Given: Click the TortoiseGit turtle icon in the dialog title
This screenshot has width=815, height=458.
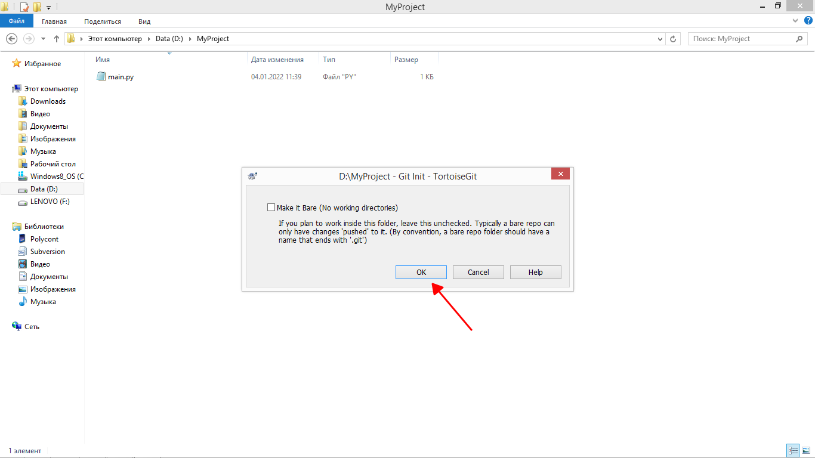Looking at the screenshot, I should point(252,177).
